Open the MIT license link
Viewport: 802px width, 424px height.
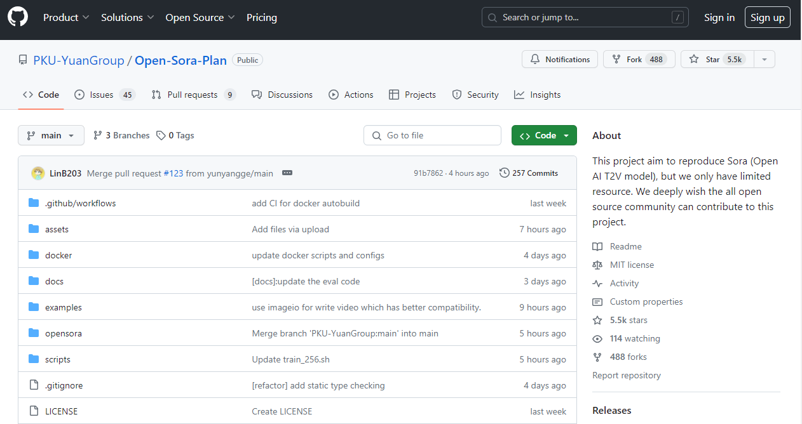pos(632,265)
